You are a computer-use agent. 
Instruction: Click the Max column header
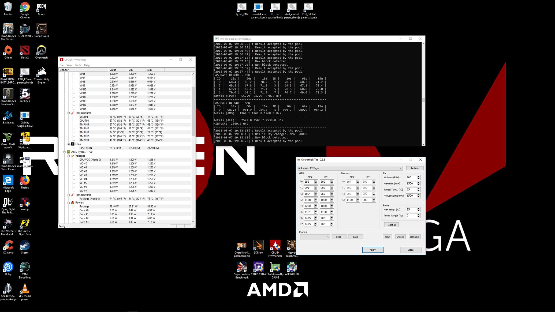click(x=155, y=70)
